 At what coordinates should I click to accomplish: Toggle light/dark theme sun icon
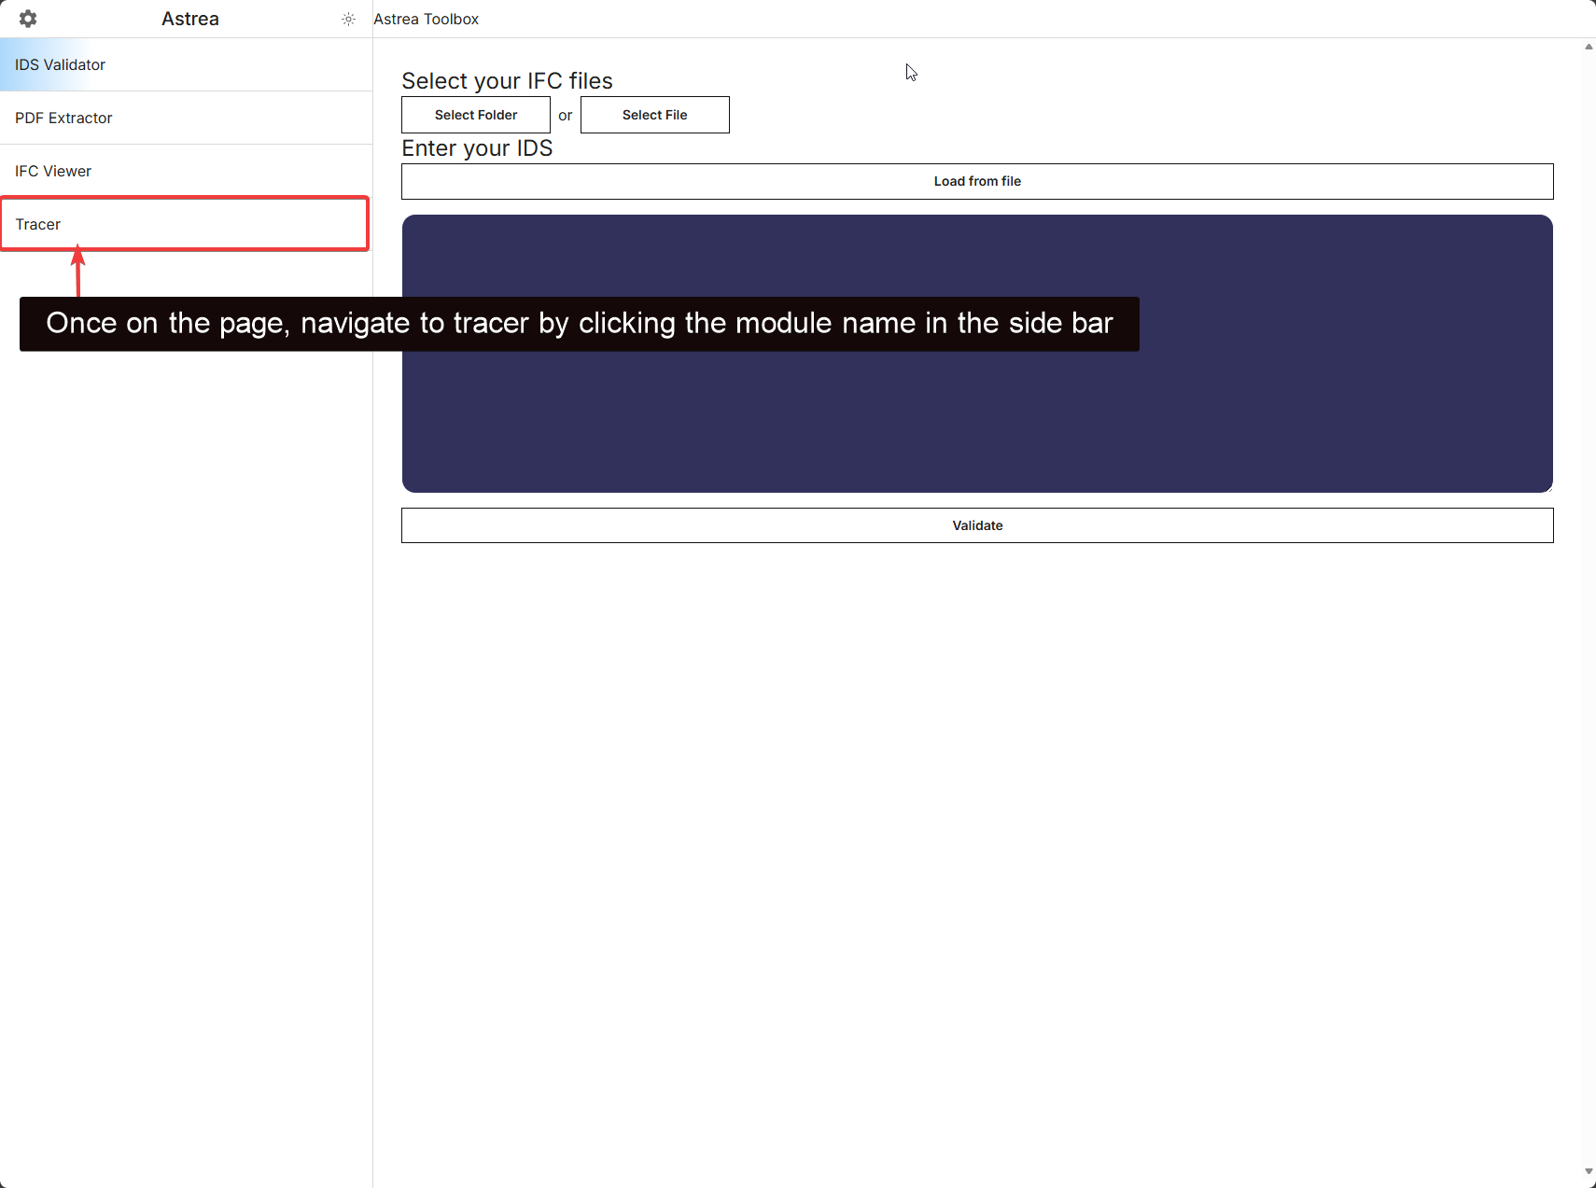click(348, 19)
